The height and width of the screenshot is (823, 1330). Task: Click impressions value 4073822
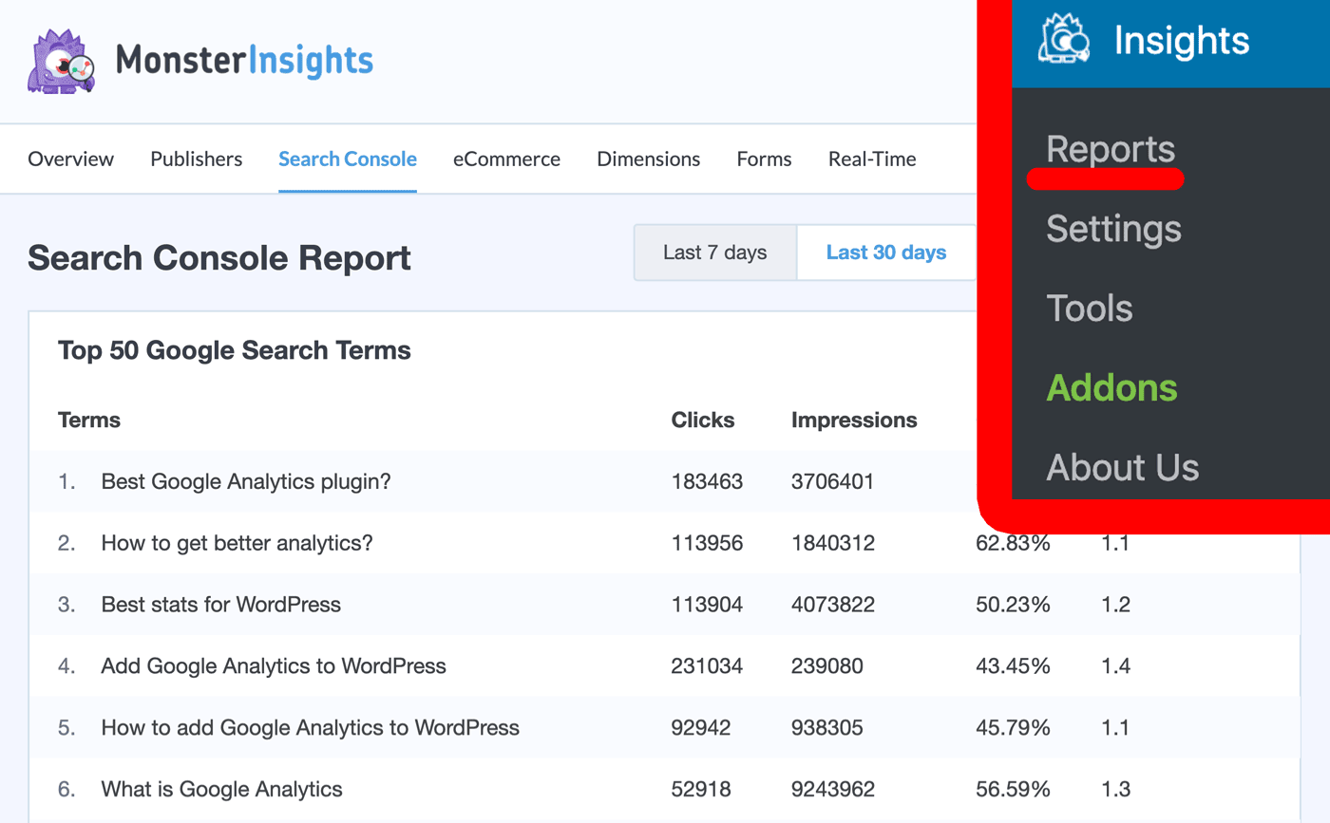(x=832, y=605)
